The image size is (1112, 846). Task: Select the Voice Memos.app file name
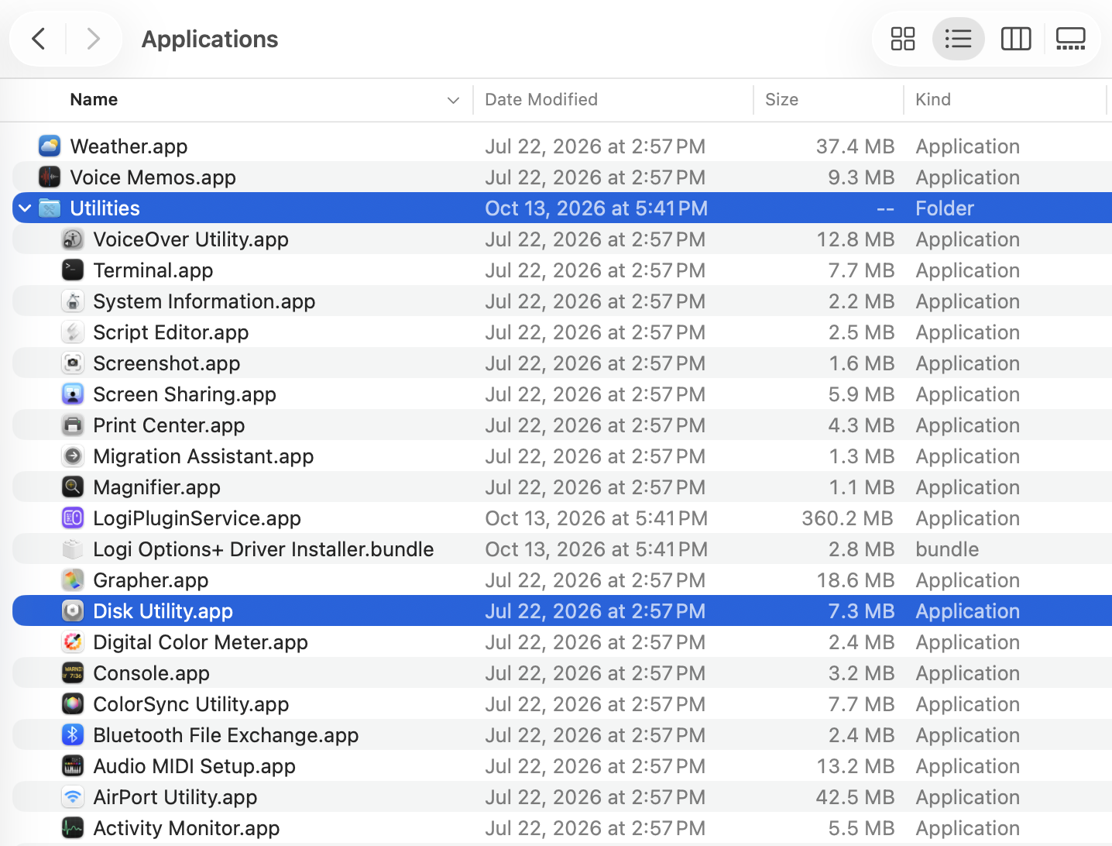point(153,177)
